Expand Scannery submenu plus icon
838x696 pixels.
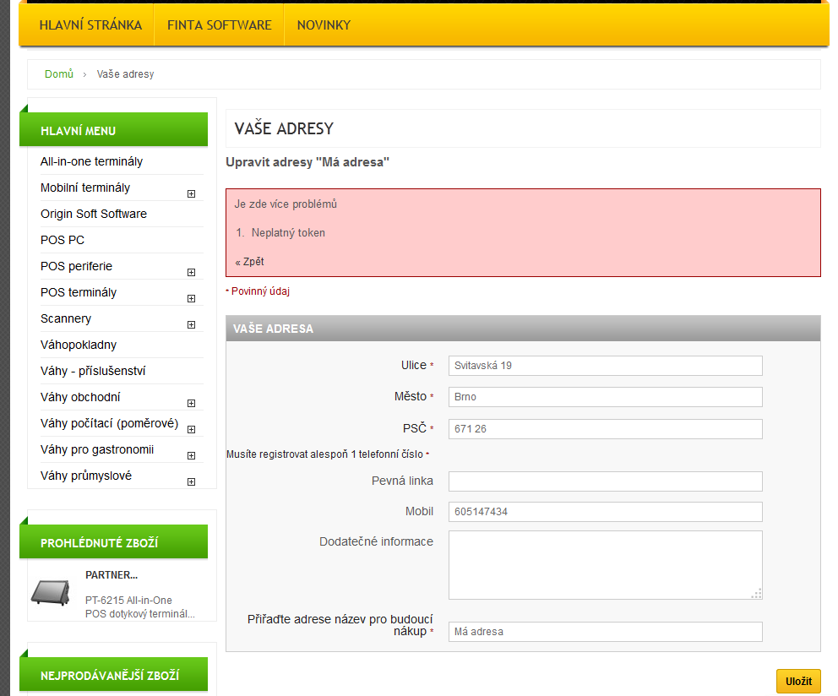(191, 324)
